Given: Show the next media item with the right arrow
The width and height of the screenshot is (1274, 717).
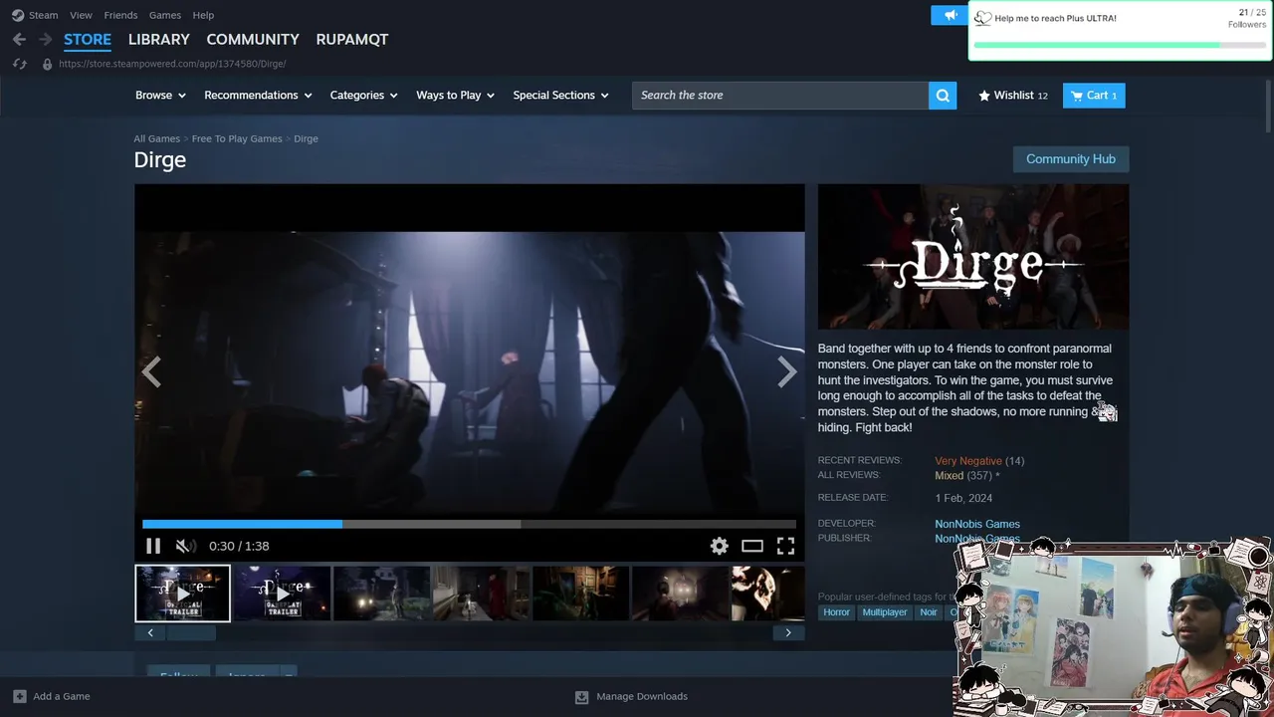Looking at the screenshot, I should [787, 372].
